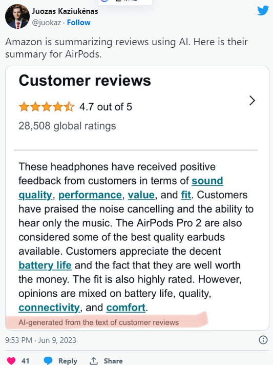This screenshot has width=273, height=365.
Task: Click the orange star rating
Action: point(47,107)
